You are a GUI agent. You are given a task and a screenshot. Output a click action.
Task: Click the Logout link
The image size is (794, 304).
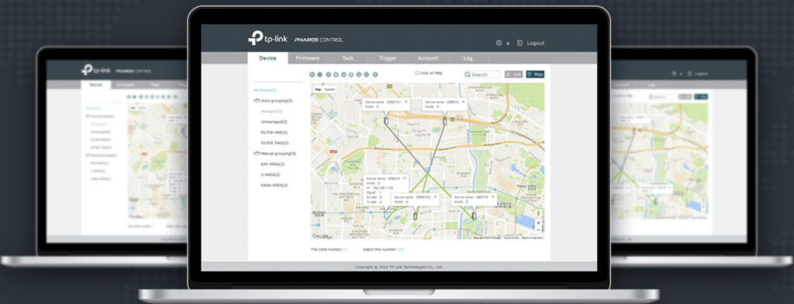(535, 43)
